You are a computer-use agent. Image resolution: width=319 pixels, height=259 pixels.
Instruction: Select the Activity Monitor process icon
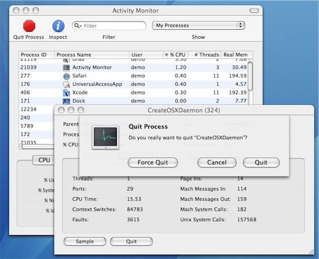click(66, 68)
